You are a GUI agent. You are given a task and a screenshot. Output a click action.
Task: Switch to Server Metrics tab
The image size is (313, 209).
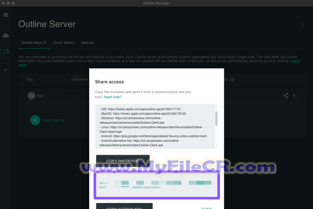pyautogui.click(x=63, y=43)
